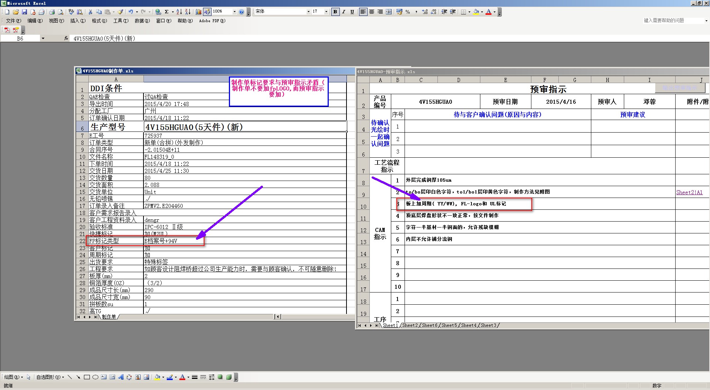
Task: Click the Insert Hyperlink globe icon
Action: tap(158, 12)
